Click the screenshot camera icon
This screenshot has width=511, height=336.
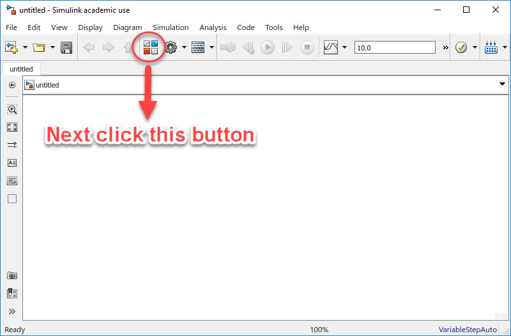pyautogui.click(x=12, y=276)
